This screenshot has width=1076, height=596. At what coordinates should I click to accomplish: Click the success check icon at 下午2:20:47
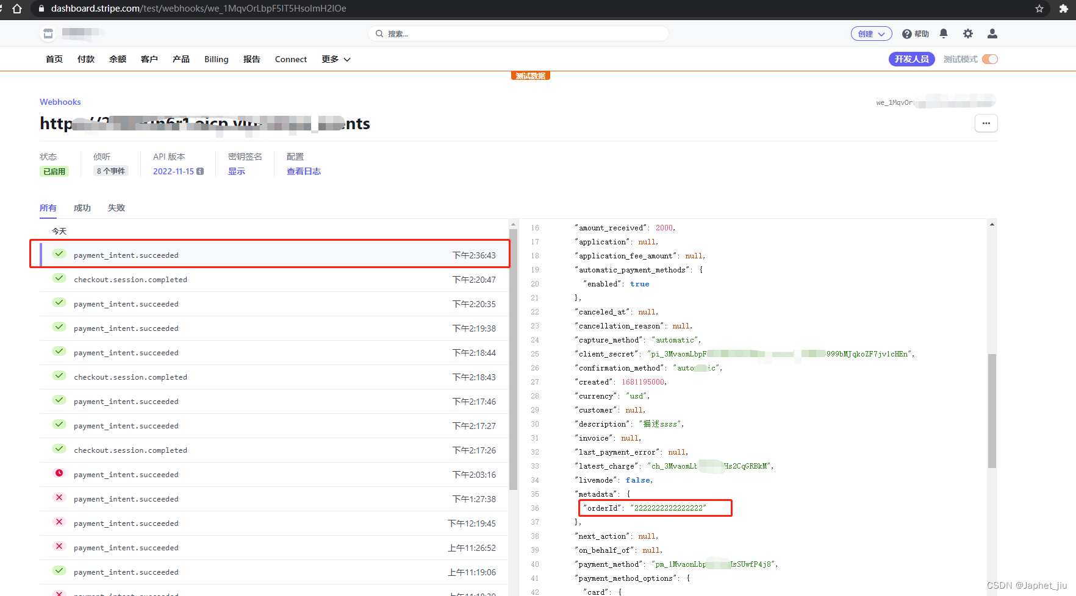59,278
